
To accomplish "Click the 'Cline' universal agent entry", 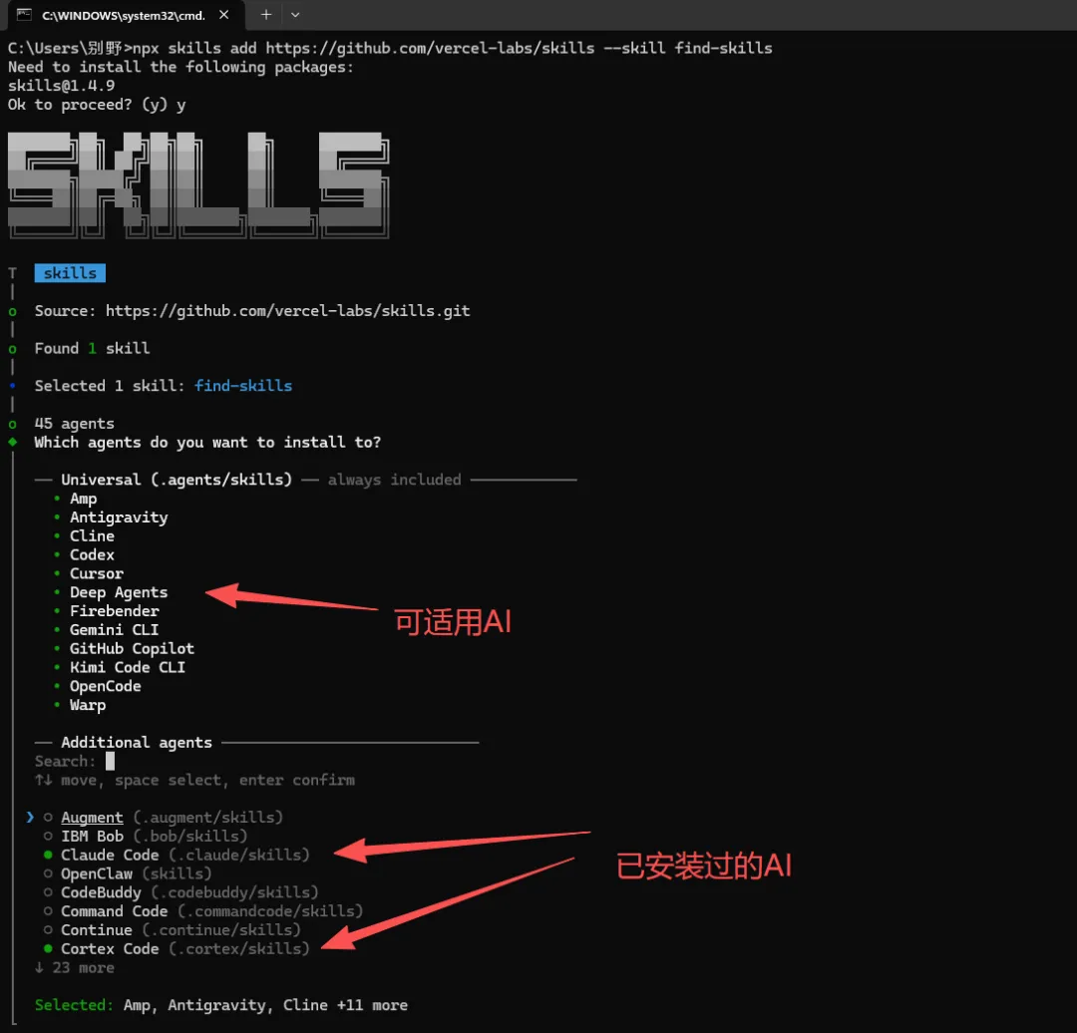I will pos(92,535).
